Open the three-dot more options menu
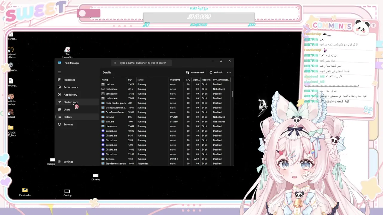The image size is (383, 215). [x=229, y=72]
